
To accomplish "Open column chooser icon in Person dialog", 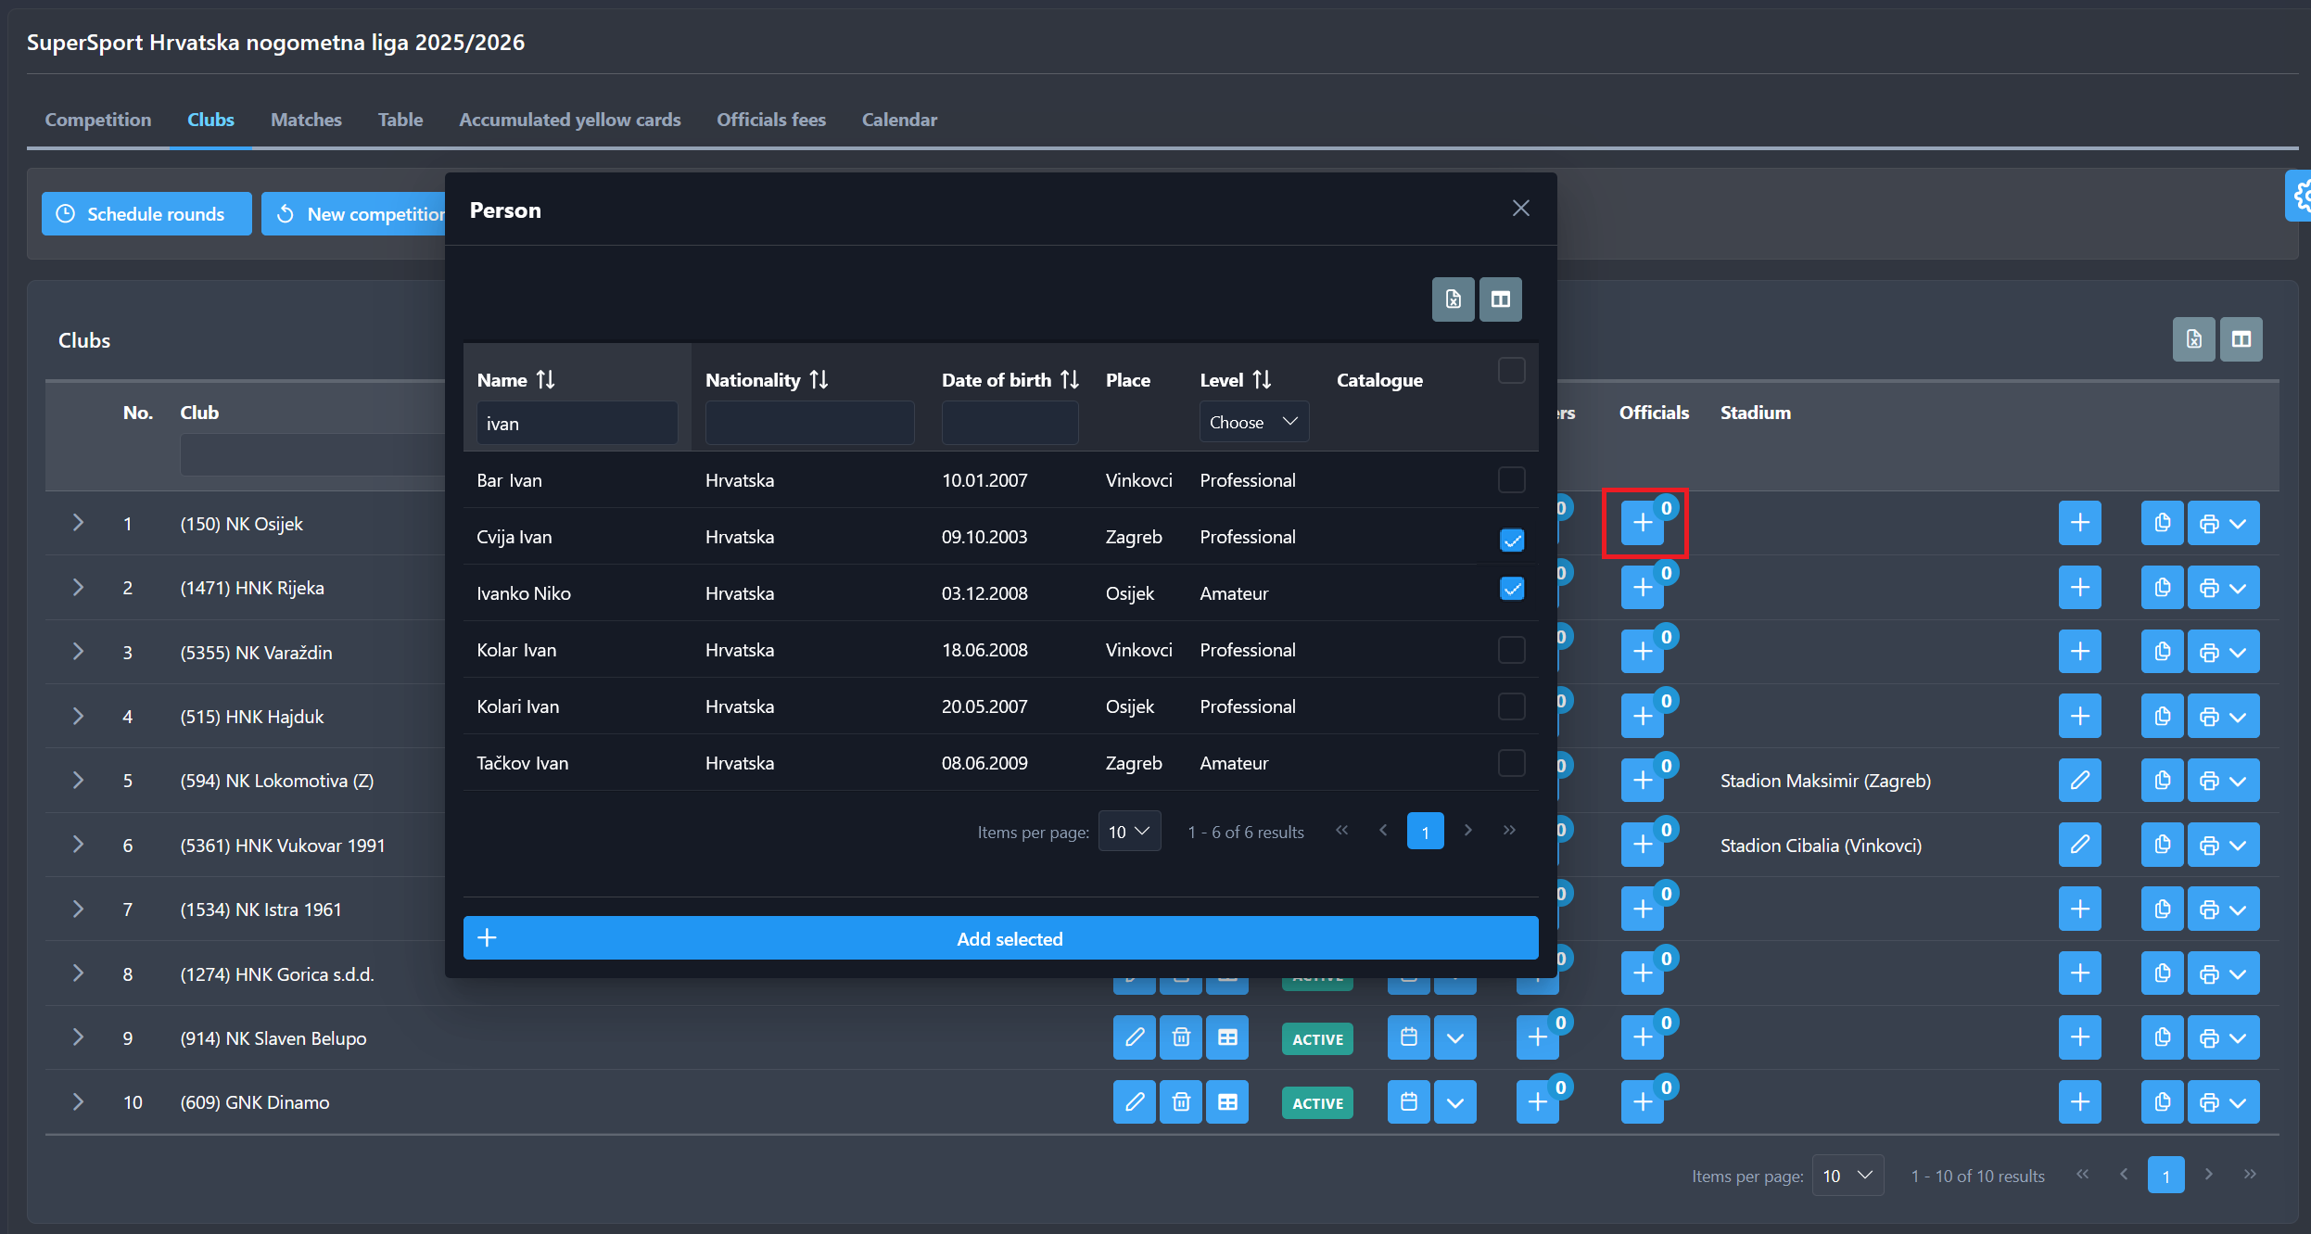I will 1500,299.
